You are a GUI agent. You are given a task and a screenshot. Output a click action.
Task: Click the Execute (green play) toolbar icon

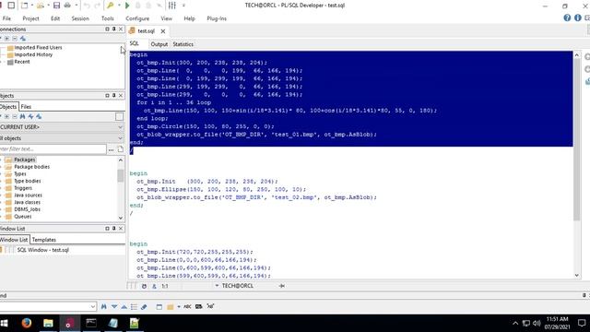(127, 6)
